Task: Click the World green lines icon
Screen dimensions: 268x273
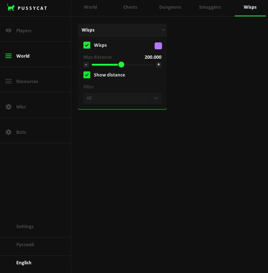Action: pos(8,56)
